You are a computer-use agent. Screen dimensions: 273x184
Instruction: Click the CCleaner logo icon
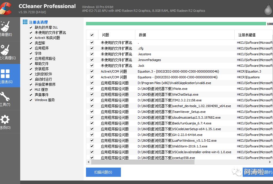5,8
